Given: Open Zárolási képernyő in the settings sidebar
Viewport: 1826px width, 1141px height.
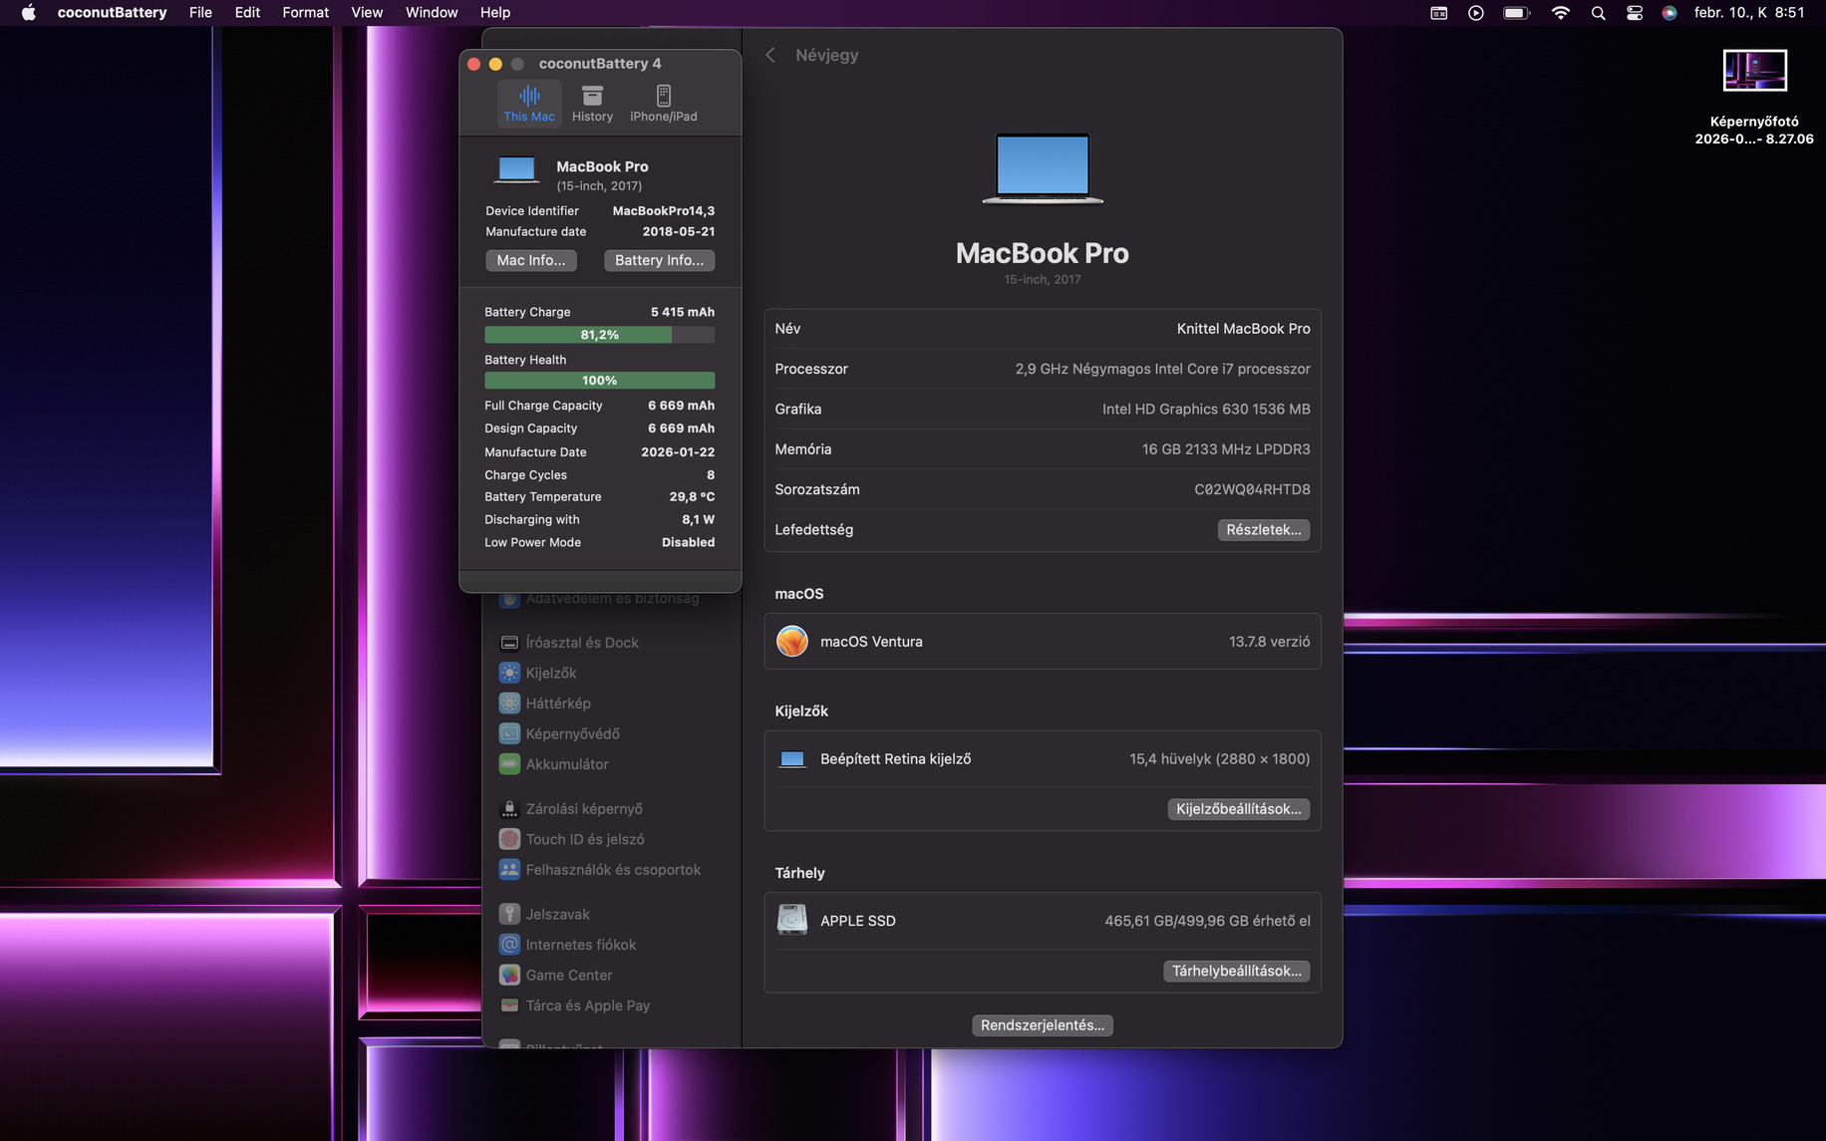Looking at the screenshot, I should (571, 809).
